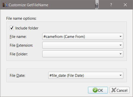This screenshot has height=97, width=133.
Task: Open the File Date dropdown arrow
Action: coord(121,75)
